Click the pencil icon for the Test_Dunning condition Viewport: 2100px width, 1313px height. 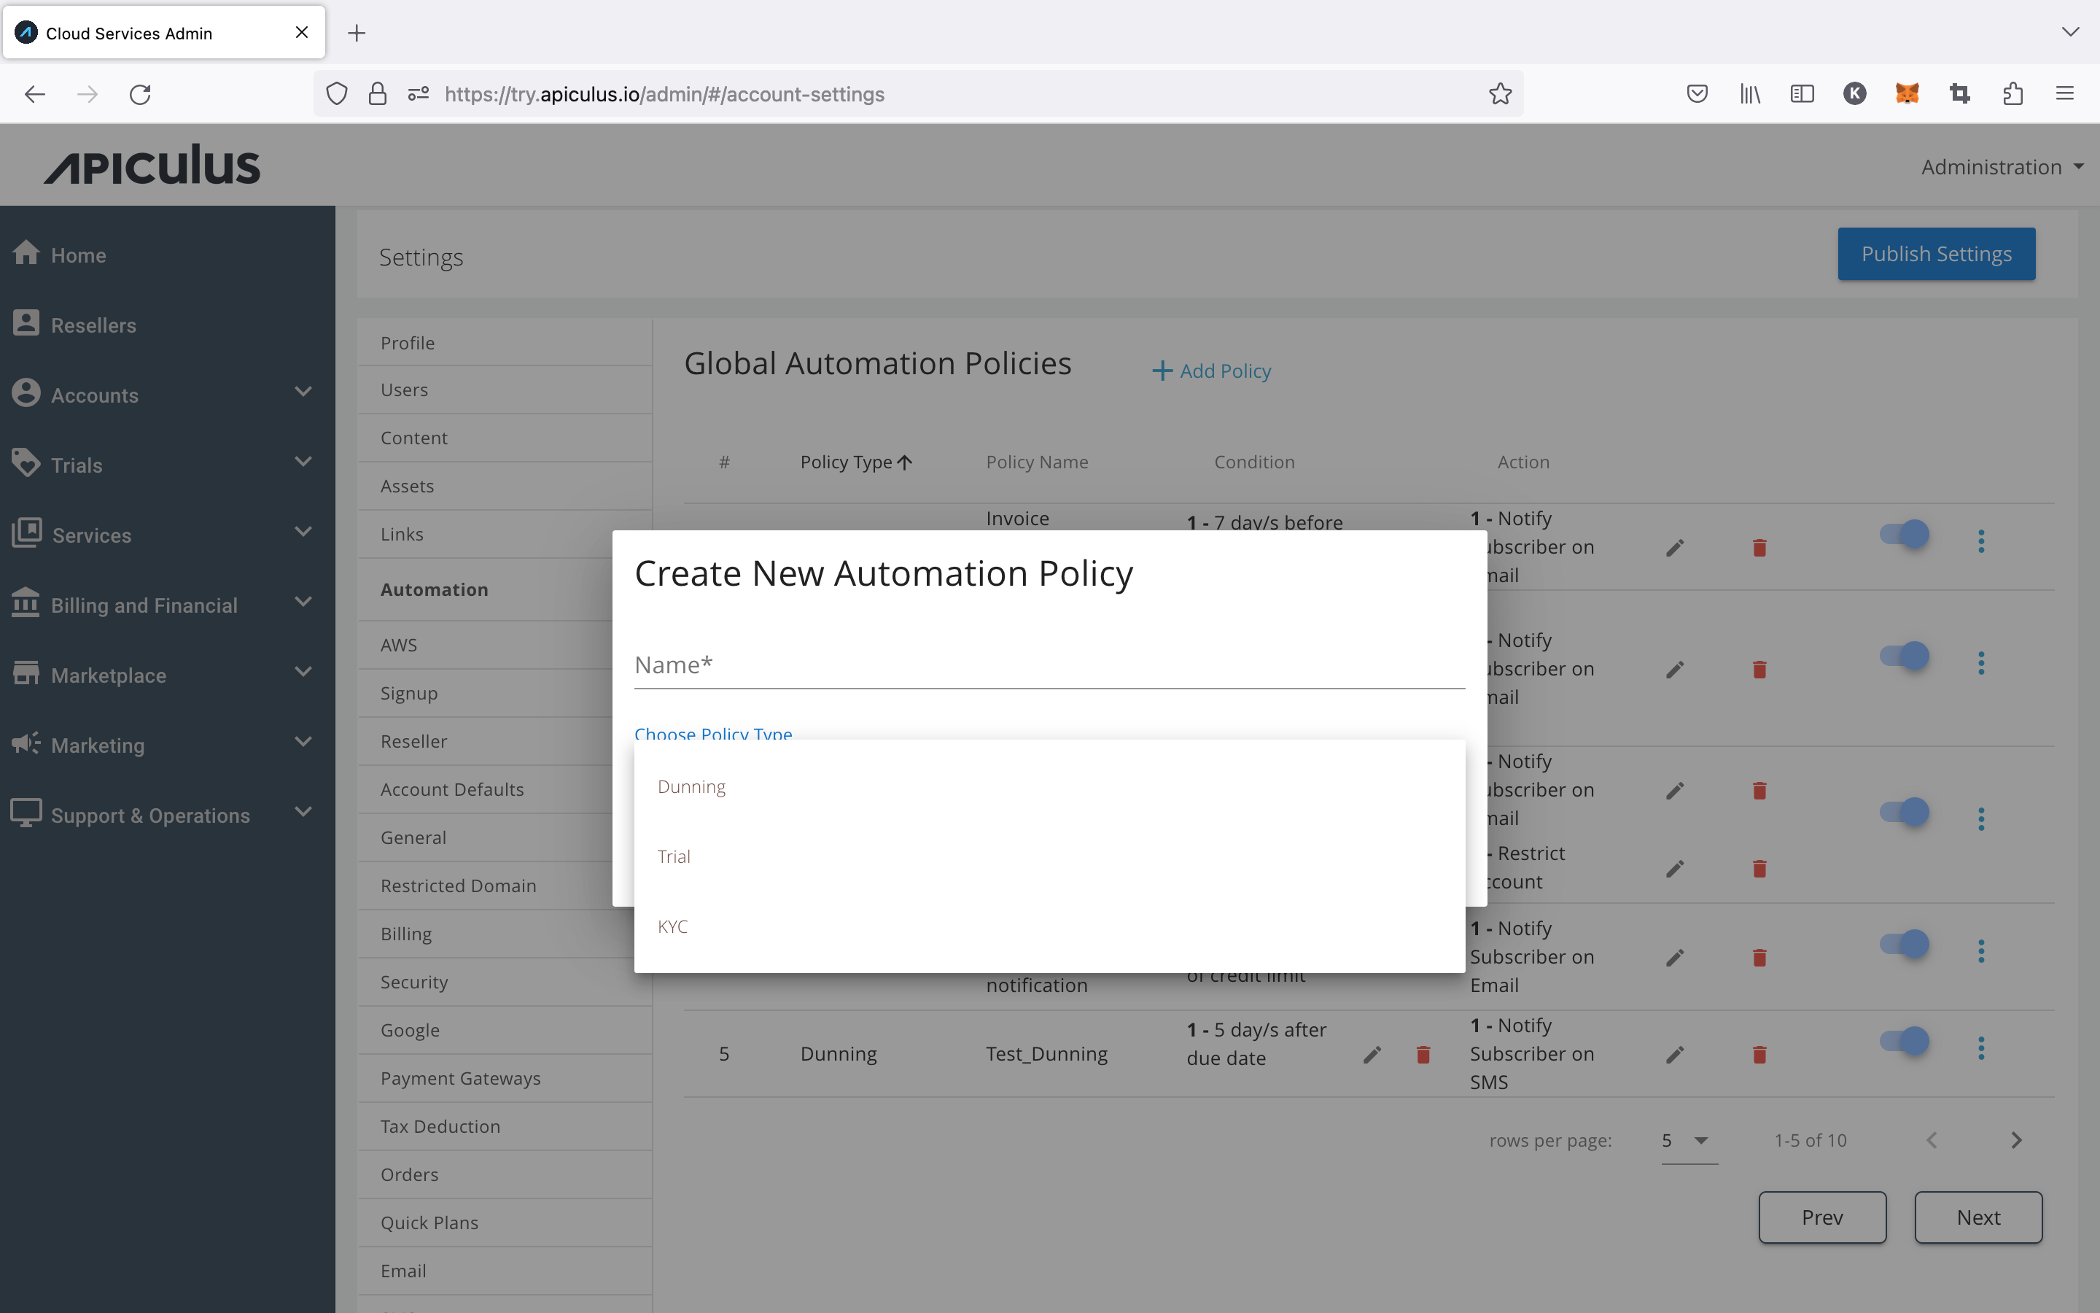coord(1372,1054)
